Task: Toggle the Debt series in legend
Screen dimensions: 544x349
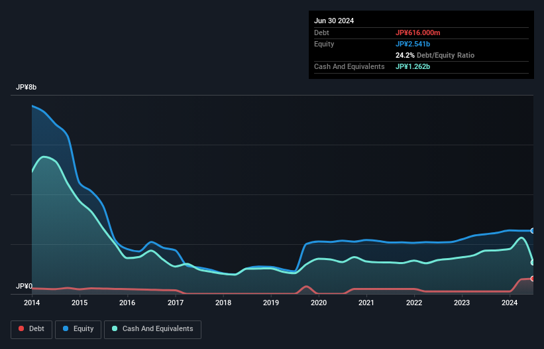Action: tap(32, 329)
